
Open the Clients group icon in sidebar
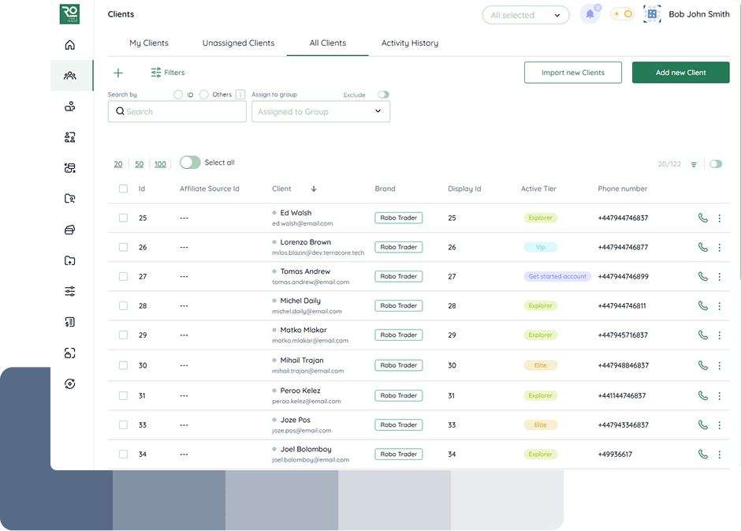point(70,76)
